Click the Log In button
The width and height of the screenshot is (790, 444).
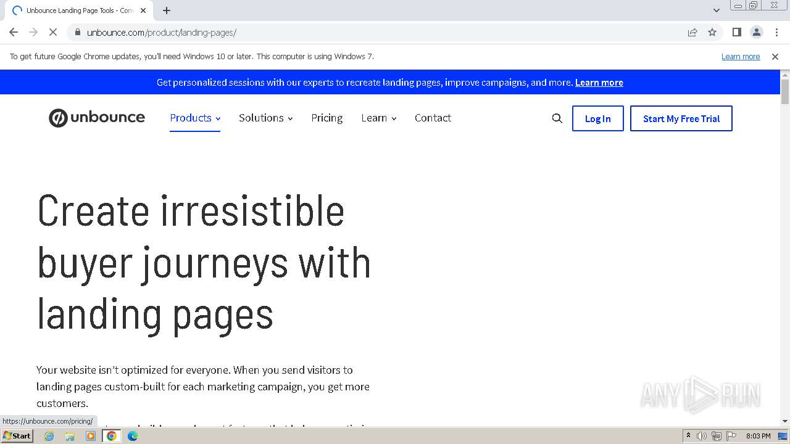coord(597,118)
